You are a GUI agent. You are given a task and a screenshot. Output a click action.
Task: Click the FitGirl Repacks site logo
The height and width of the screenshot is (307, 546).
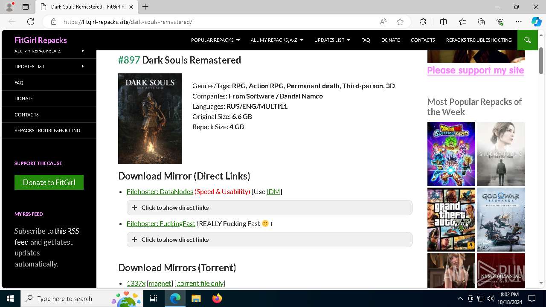pos(41,40)
